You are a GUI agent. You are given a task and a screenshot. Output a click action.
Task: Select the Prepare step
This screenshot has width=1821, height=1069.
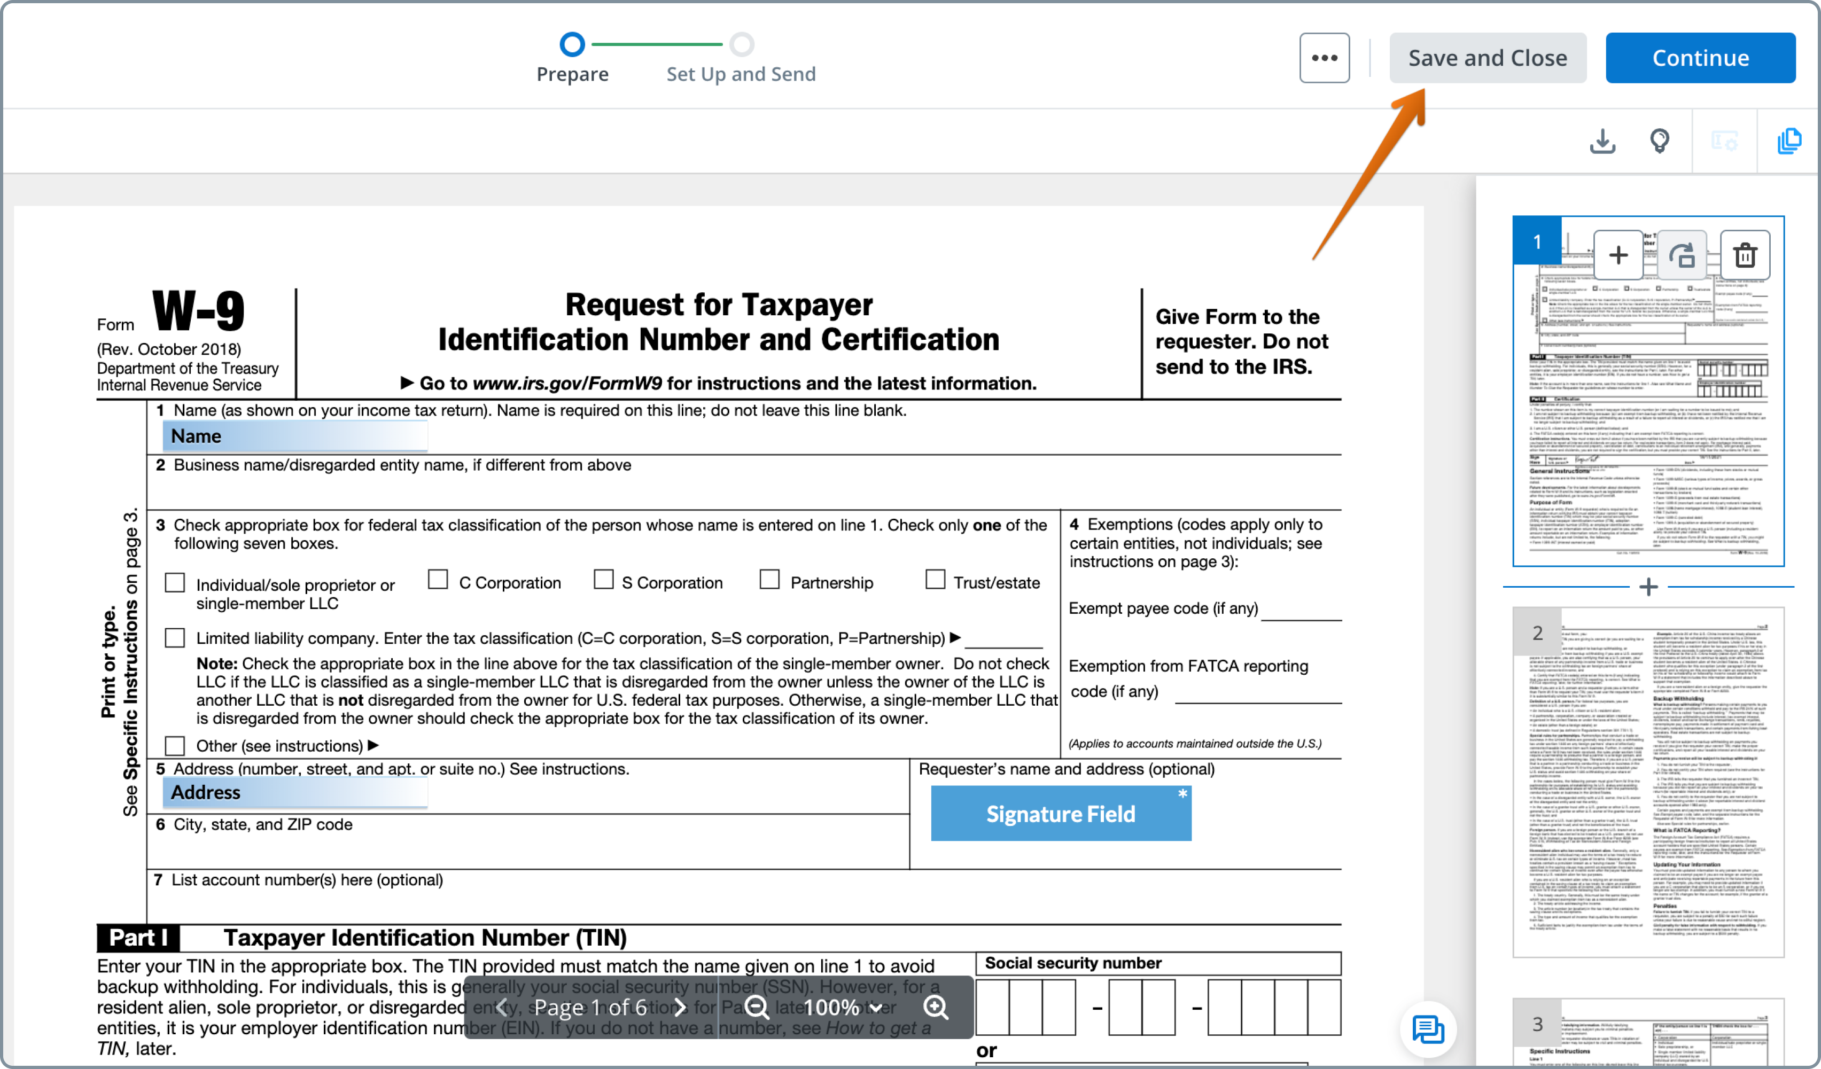click(x=572, y=58)
